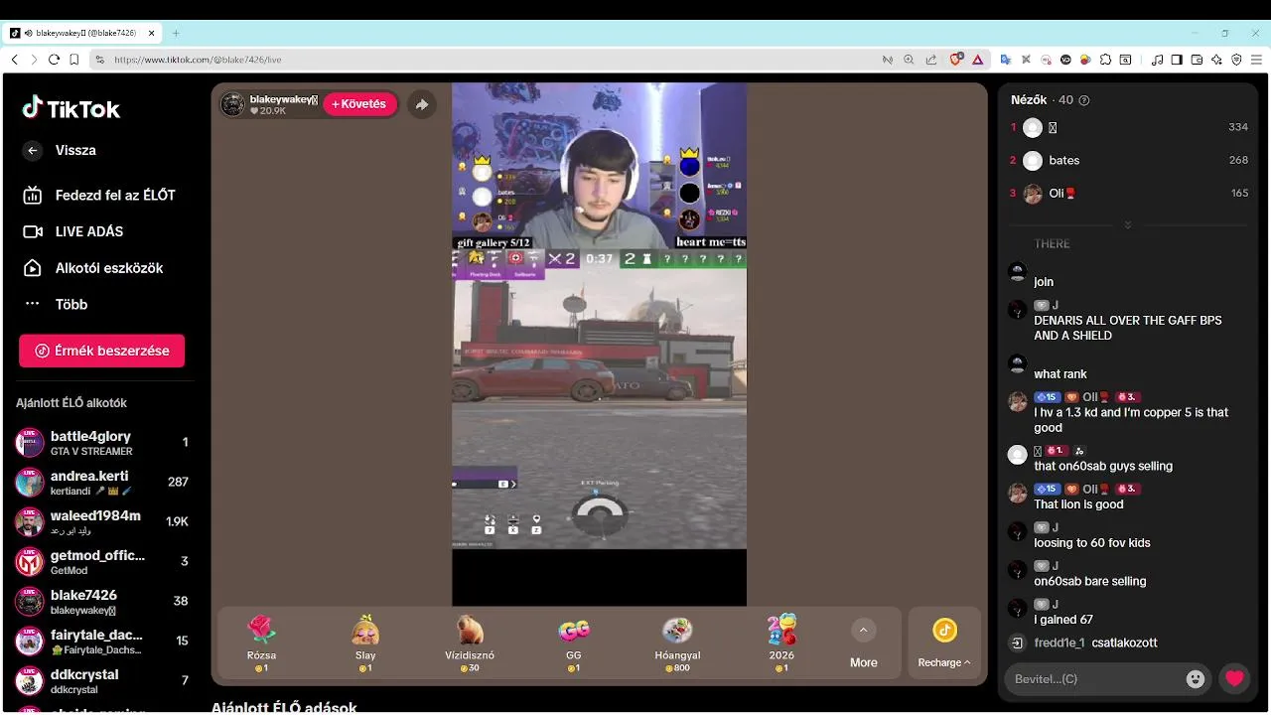Open Fedezd fel az ÉLŐT
The height and width of the screenshot is (715, 1271).
(x=99, y=196)
